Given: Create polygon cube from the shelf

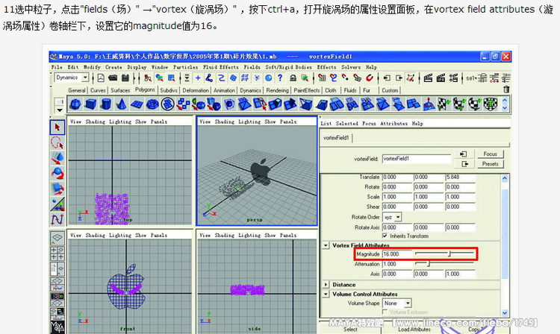Looking at the screenshot, I should coord(90,104).
